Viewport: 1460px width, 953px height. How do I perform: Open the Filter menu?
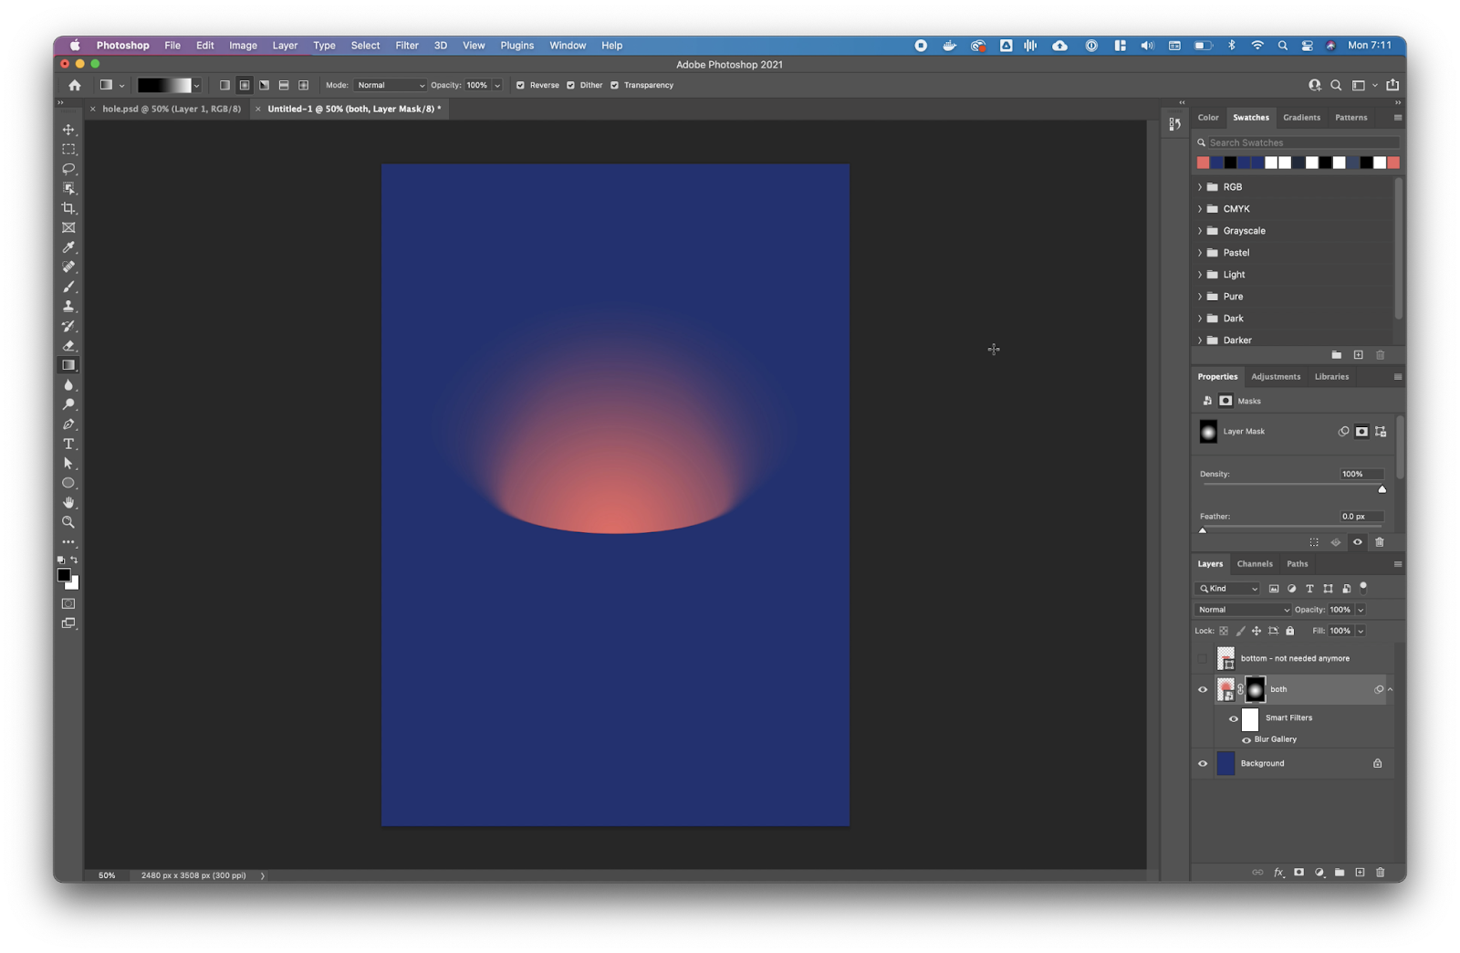[x=407, y=46]
